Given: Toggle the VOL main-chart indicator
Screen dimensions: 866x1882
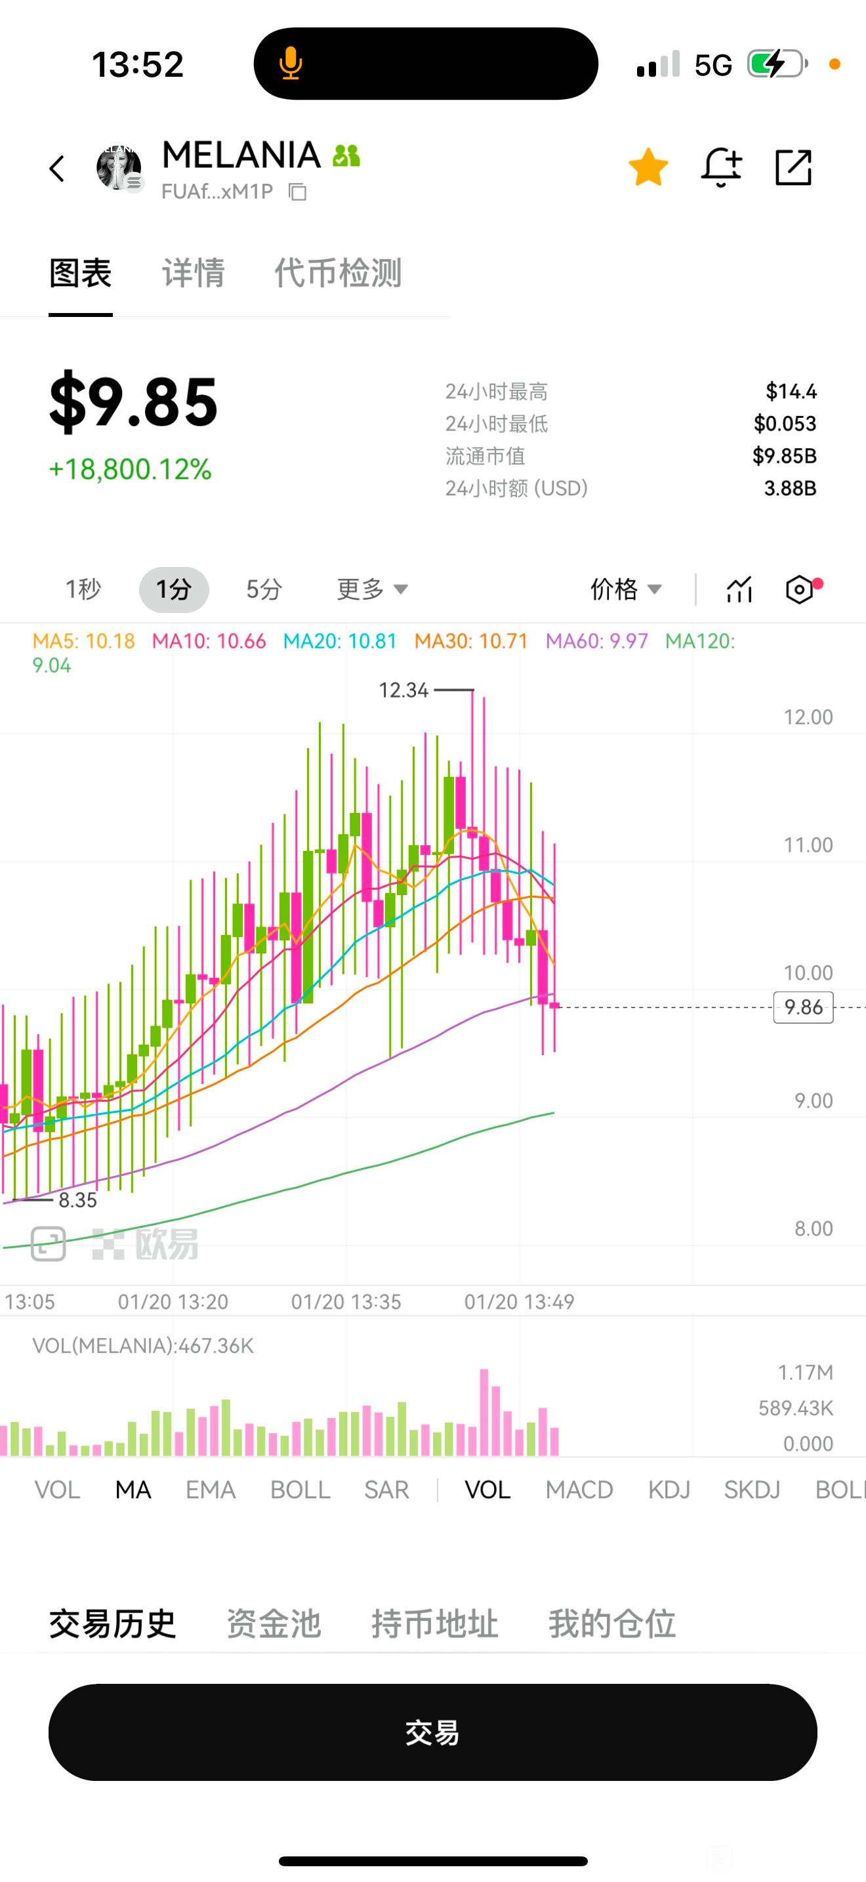Looking at the screenshot, I should click(57, 1490).
